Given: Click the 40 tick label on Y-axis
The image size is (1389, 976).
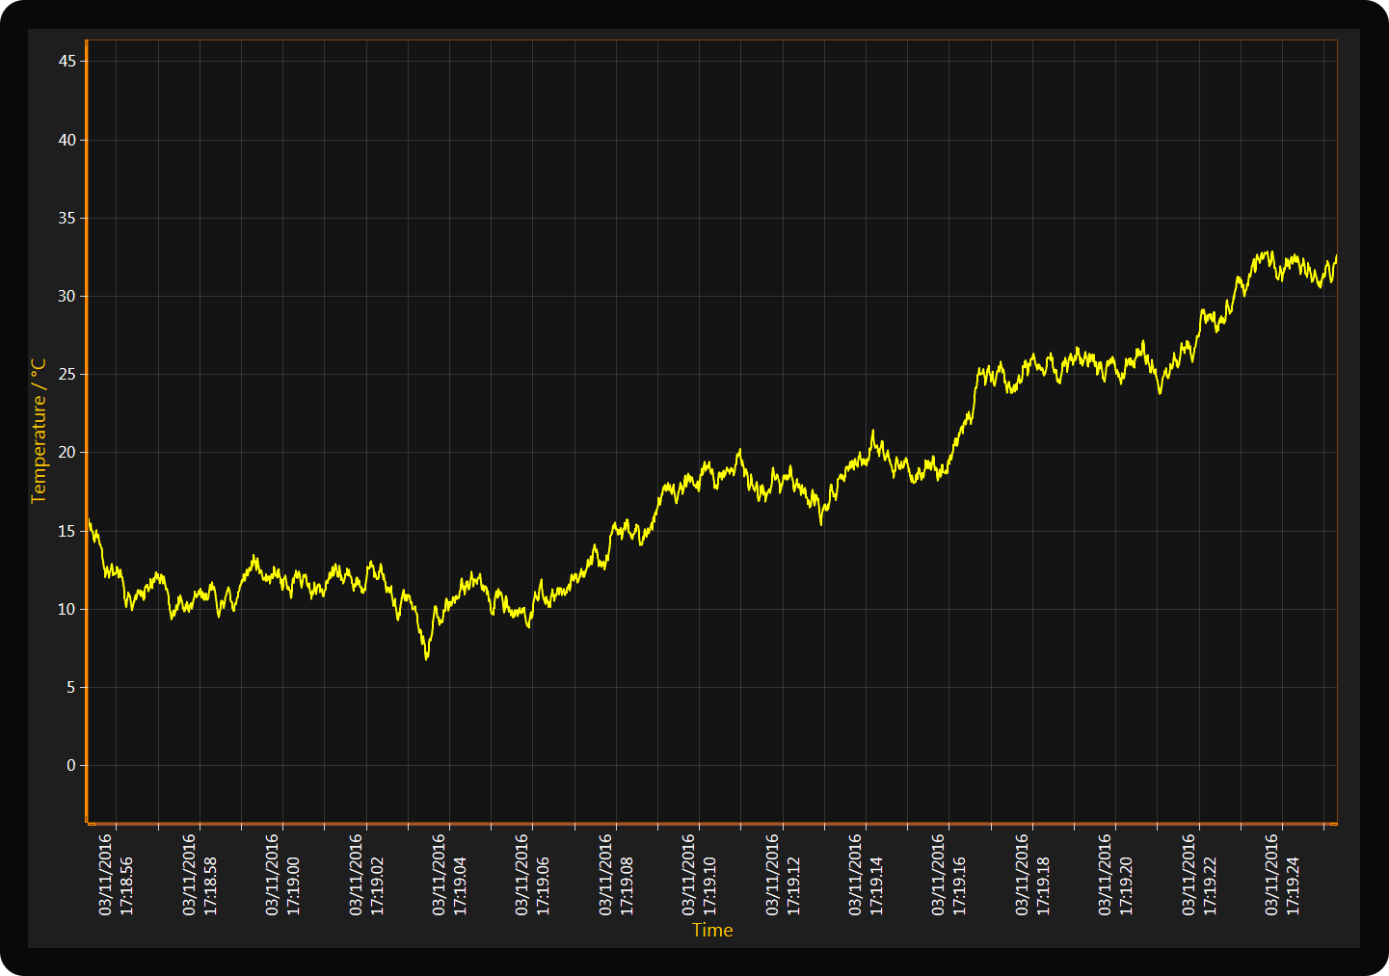Looking at the screenshot, I should (x=67, y=141).
